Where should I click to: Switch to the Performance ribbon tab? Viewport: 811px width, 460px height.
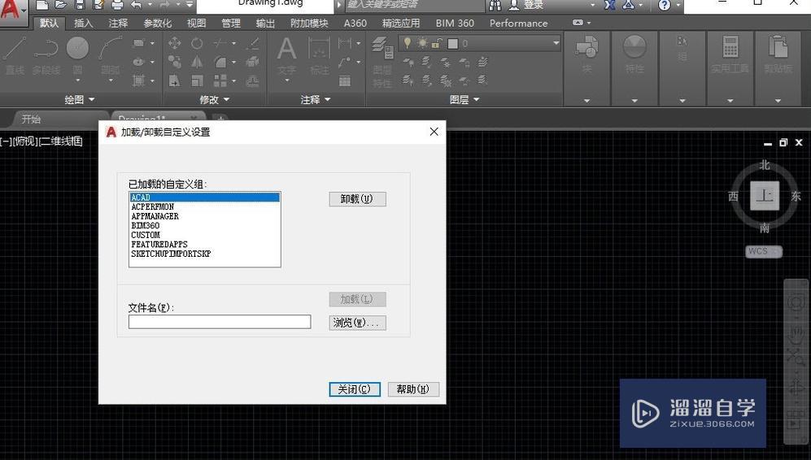(518, 24)
